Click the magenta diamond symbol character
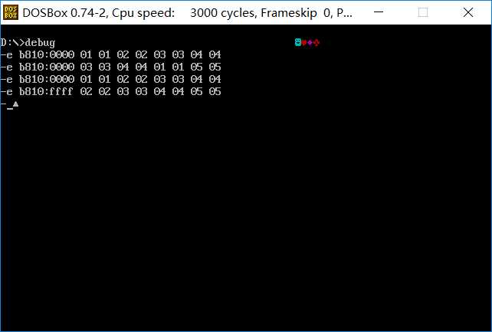This screenshot has height=332, width=492. (310, 43)
